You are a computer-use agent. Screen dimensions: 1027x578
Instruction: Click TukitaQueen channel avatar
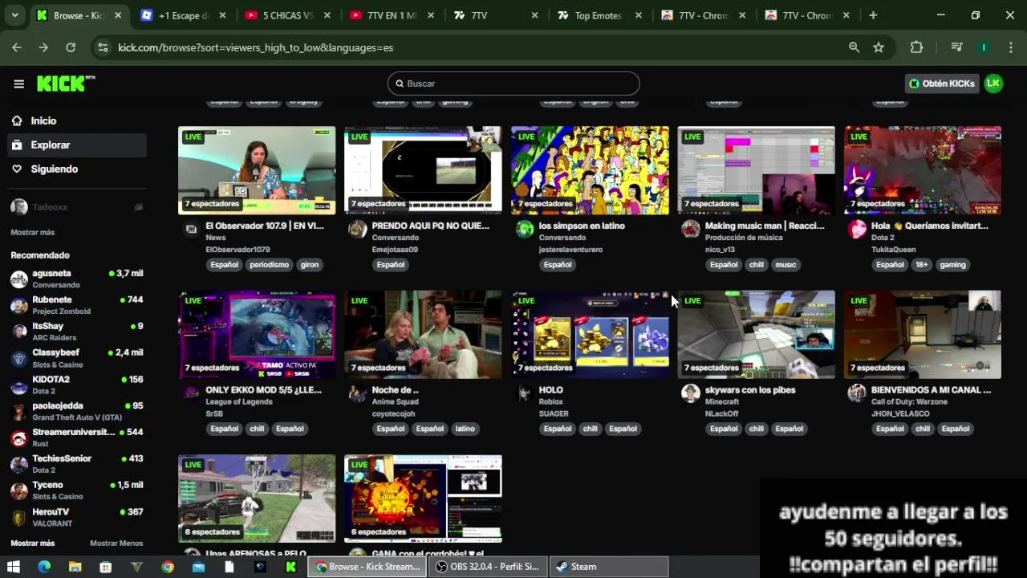click(858, 230)
